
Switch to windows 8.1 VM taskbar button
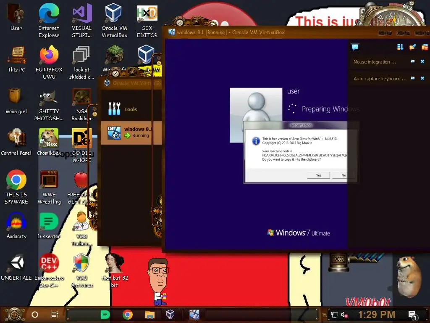[194, 315]
